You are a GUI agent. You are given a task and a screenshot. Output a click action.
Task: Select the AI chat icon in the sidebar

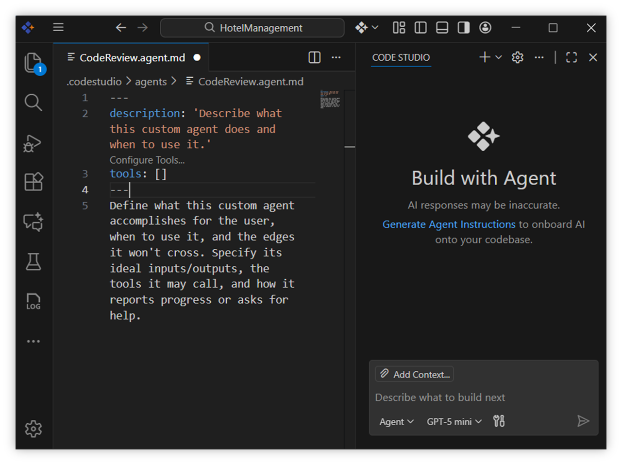(x=33, y=222)
